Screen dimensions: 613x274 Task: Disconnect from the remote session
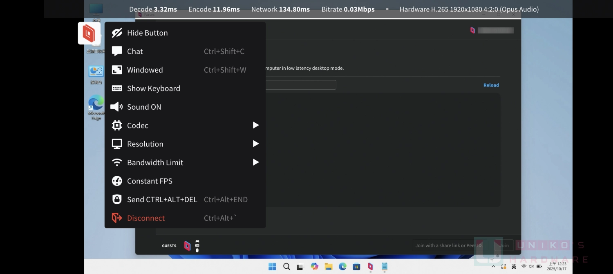[146, 218]
